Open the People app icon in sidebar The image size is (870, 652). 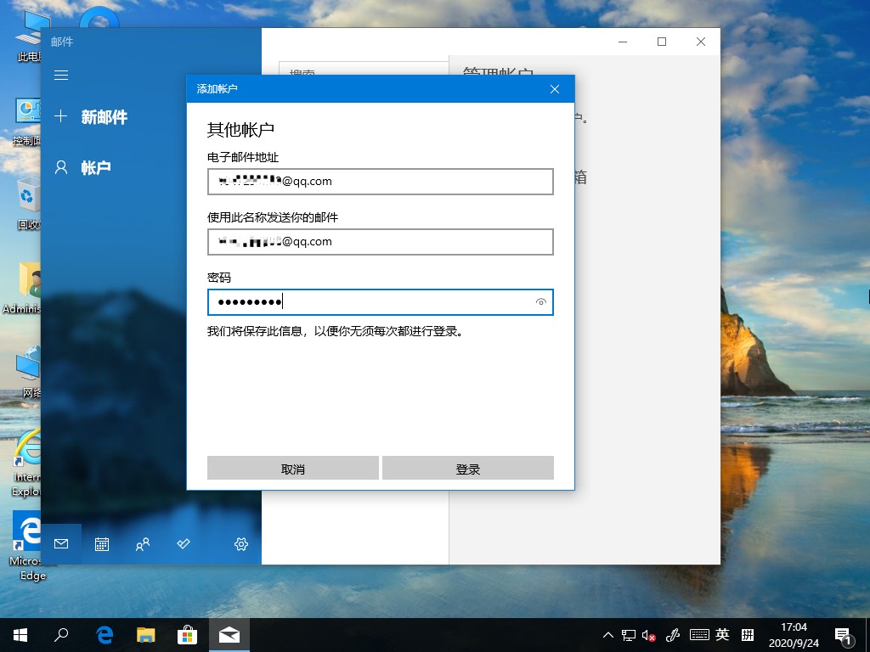coord(143,544)
